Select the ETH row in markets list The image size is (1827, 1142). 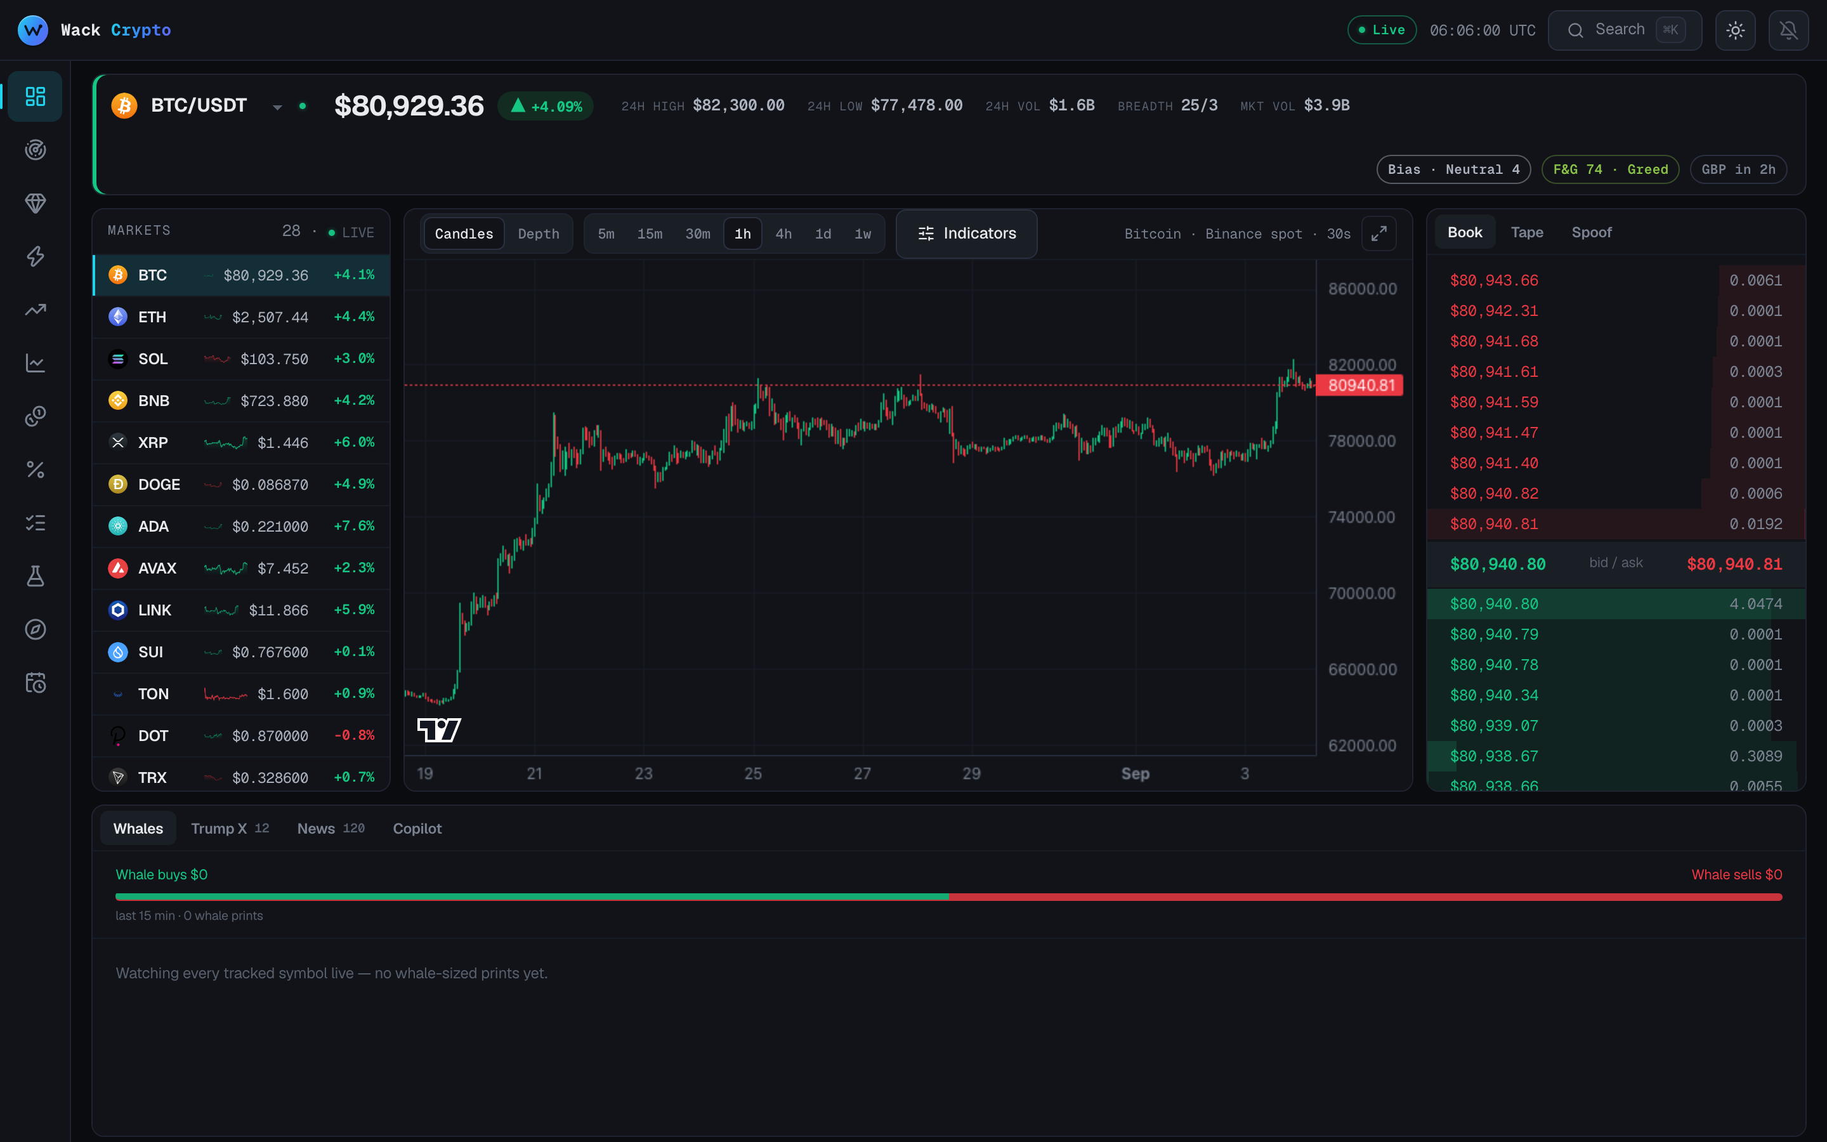click(241, 317)
